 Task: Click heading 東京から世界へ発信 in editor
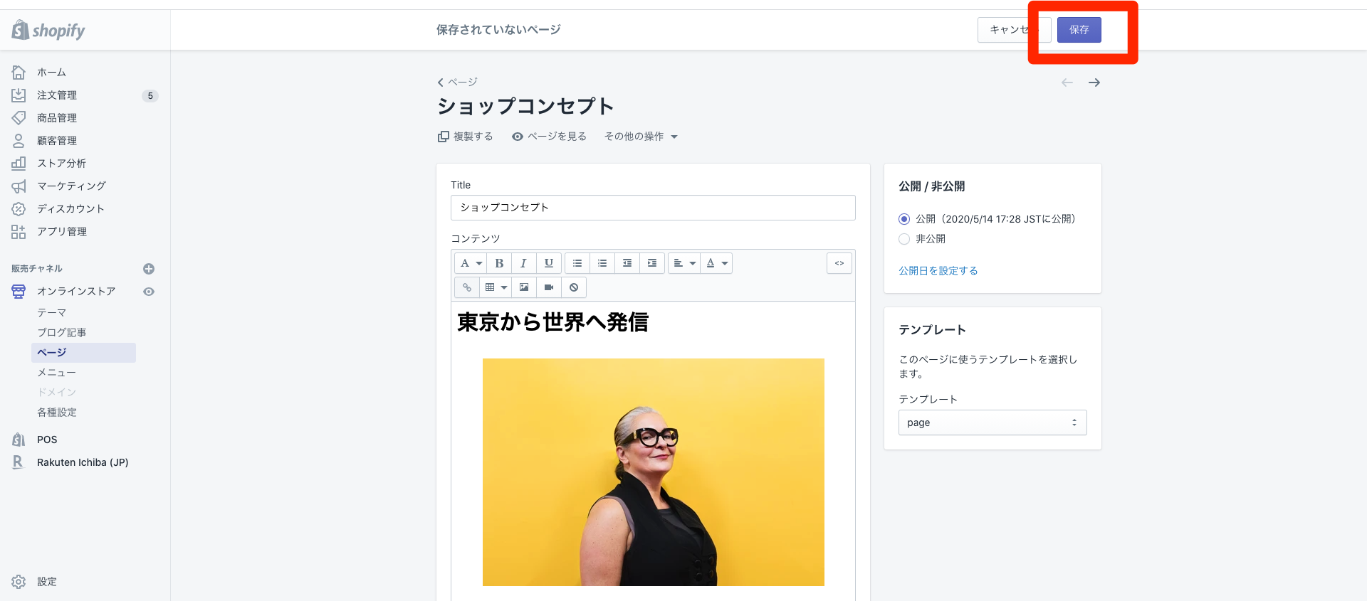[x=552, y=322]
